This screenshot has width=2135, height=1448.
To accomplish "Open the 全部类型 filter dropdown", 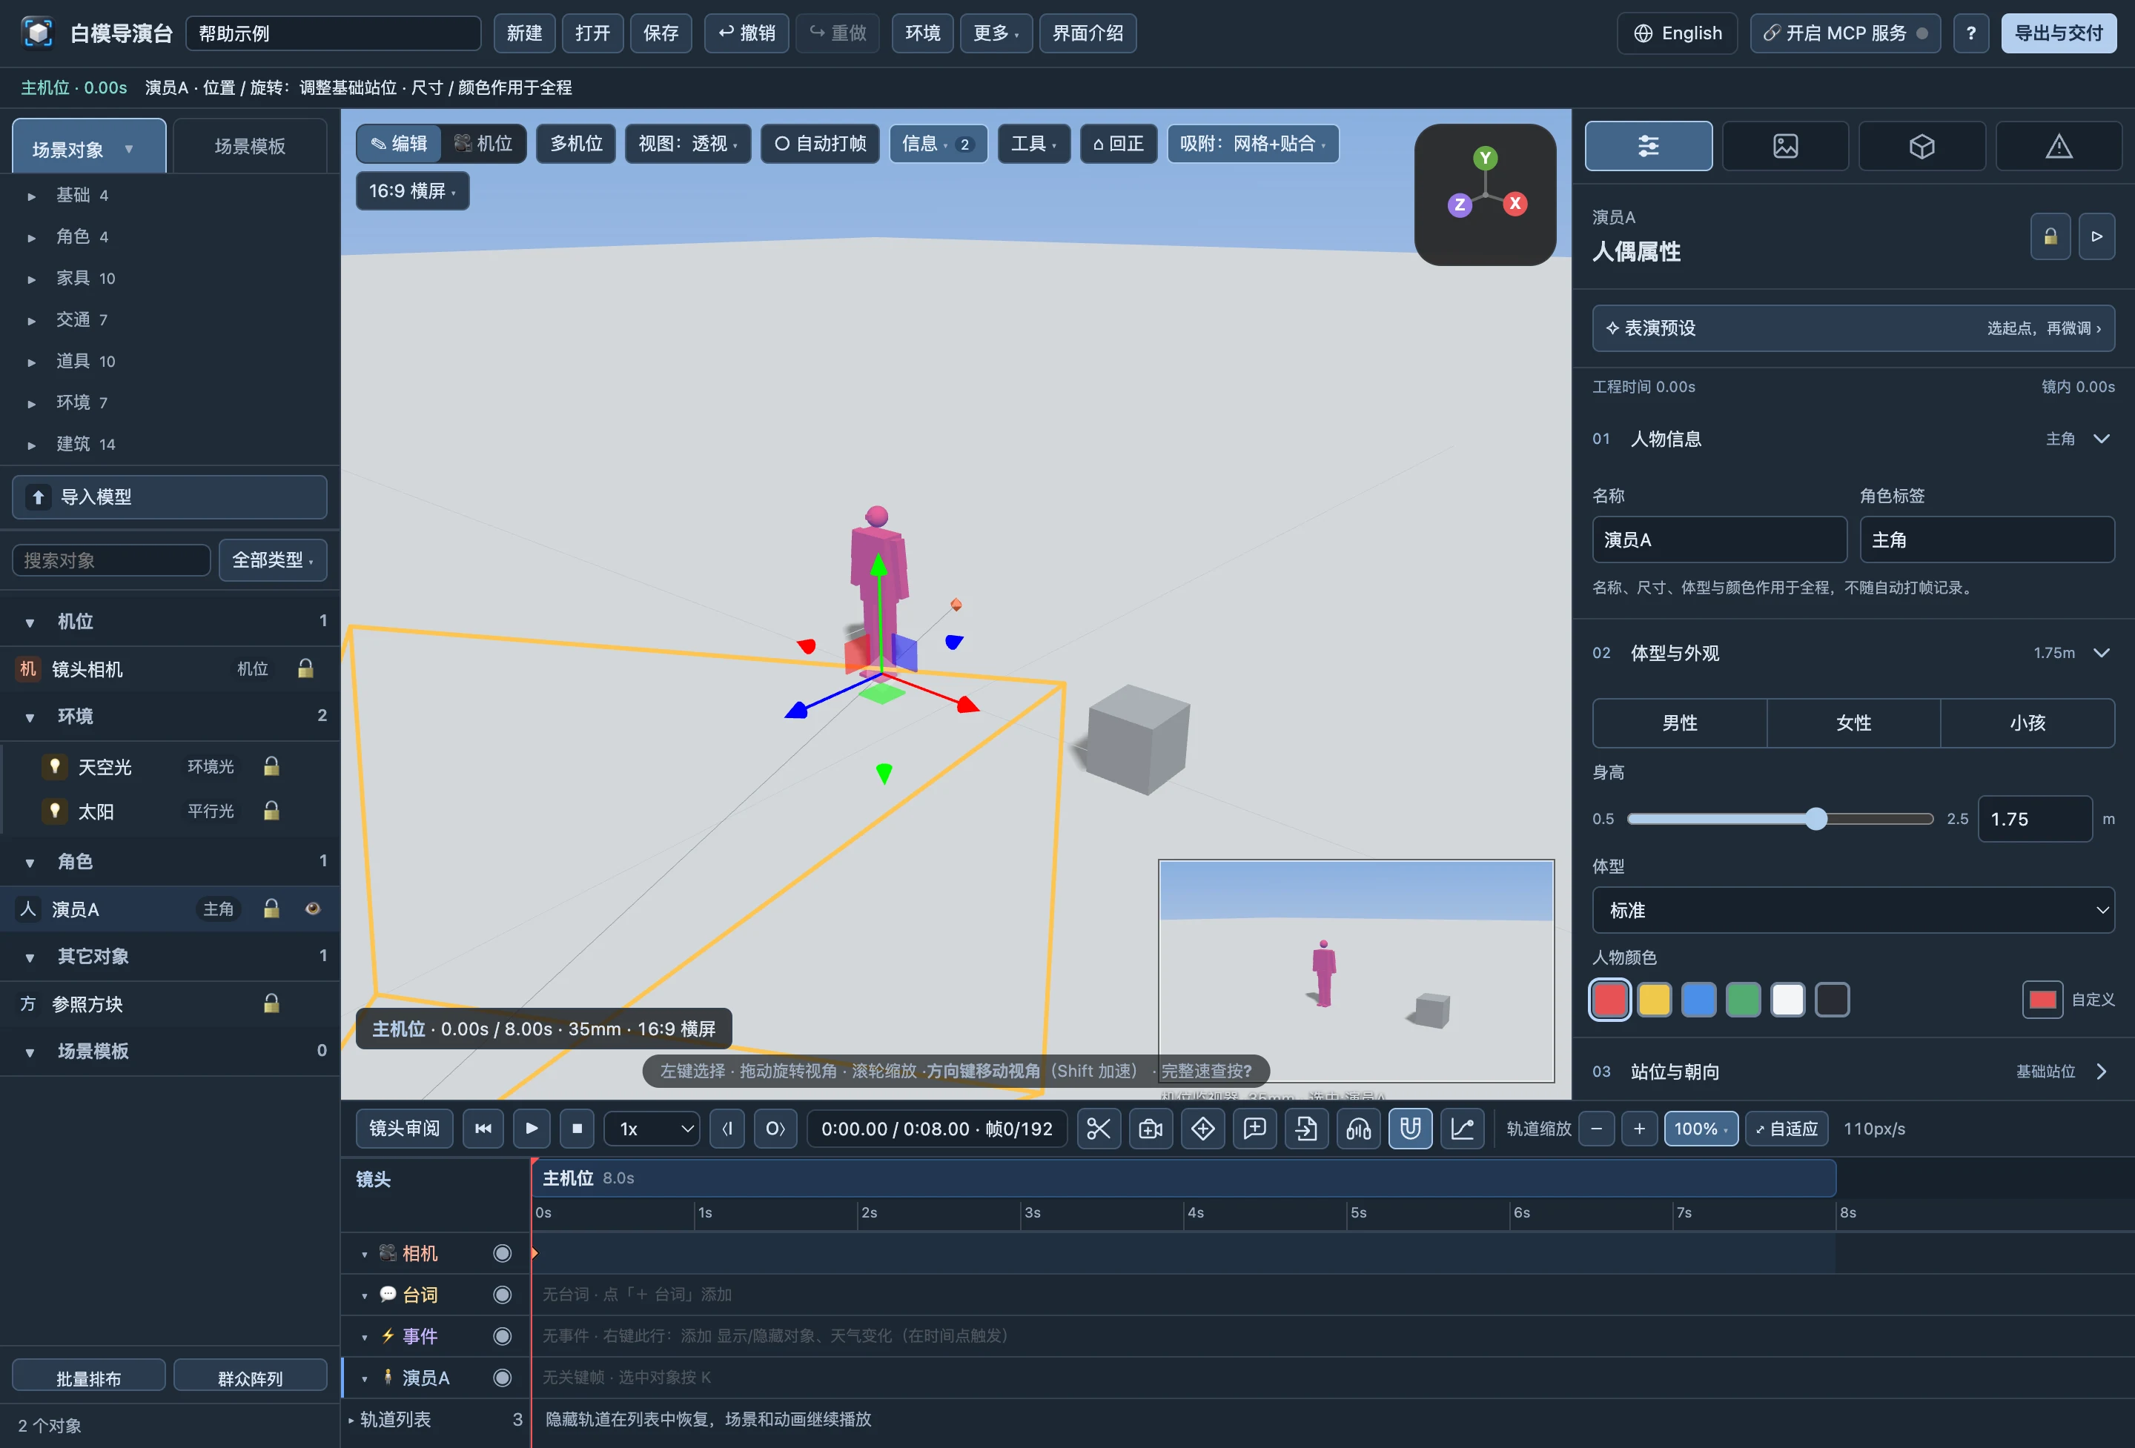I will pos(273,560).
